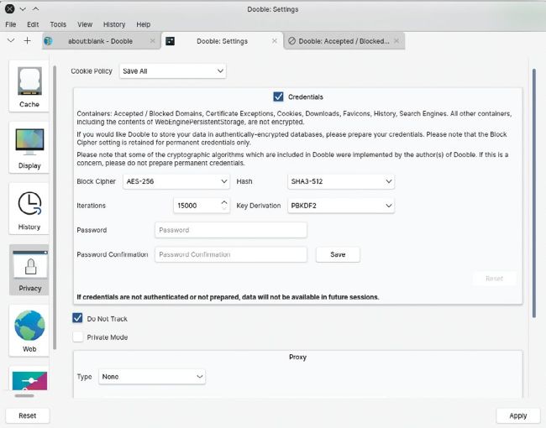Image resolution: width=546 pixels, height=428 pixels.
Task: Open the Tools menu
Action: tap(57, 24)
